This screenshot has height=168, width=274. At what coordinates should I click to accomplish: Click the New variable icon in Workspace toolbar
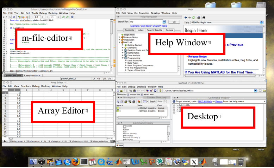(x=118, y=102)
